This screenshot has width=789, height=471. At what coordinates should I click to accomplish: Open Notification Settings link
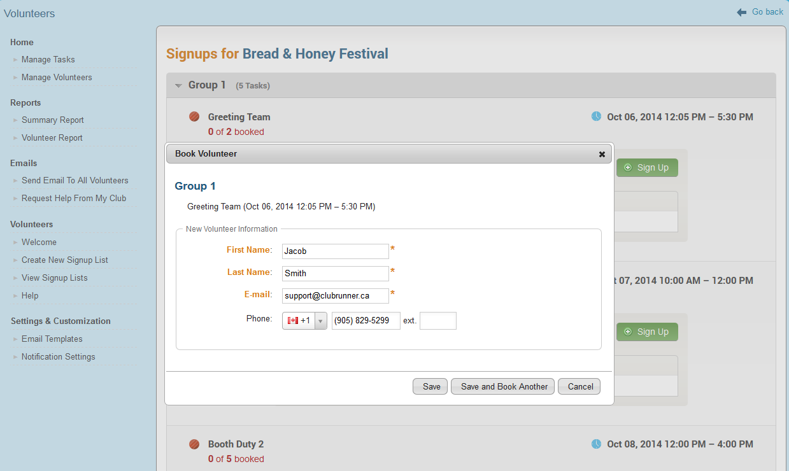tap(59, 357)
